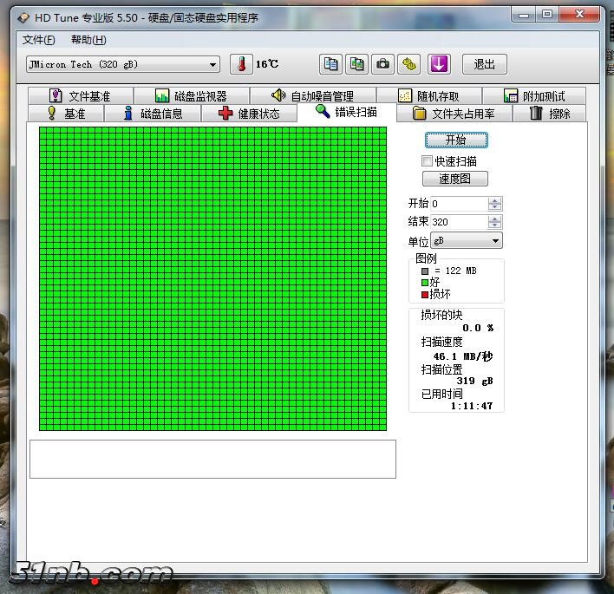Click the purple down-arrow icon
The width and height of the screenshot is (614, 594).
pyautogui.click(x=439, y=64)
